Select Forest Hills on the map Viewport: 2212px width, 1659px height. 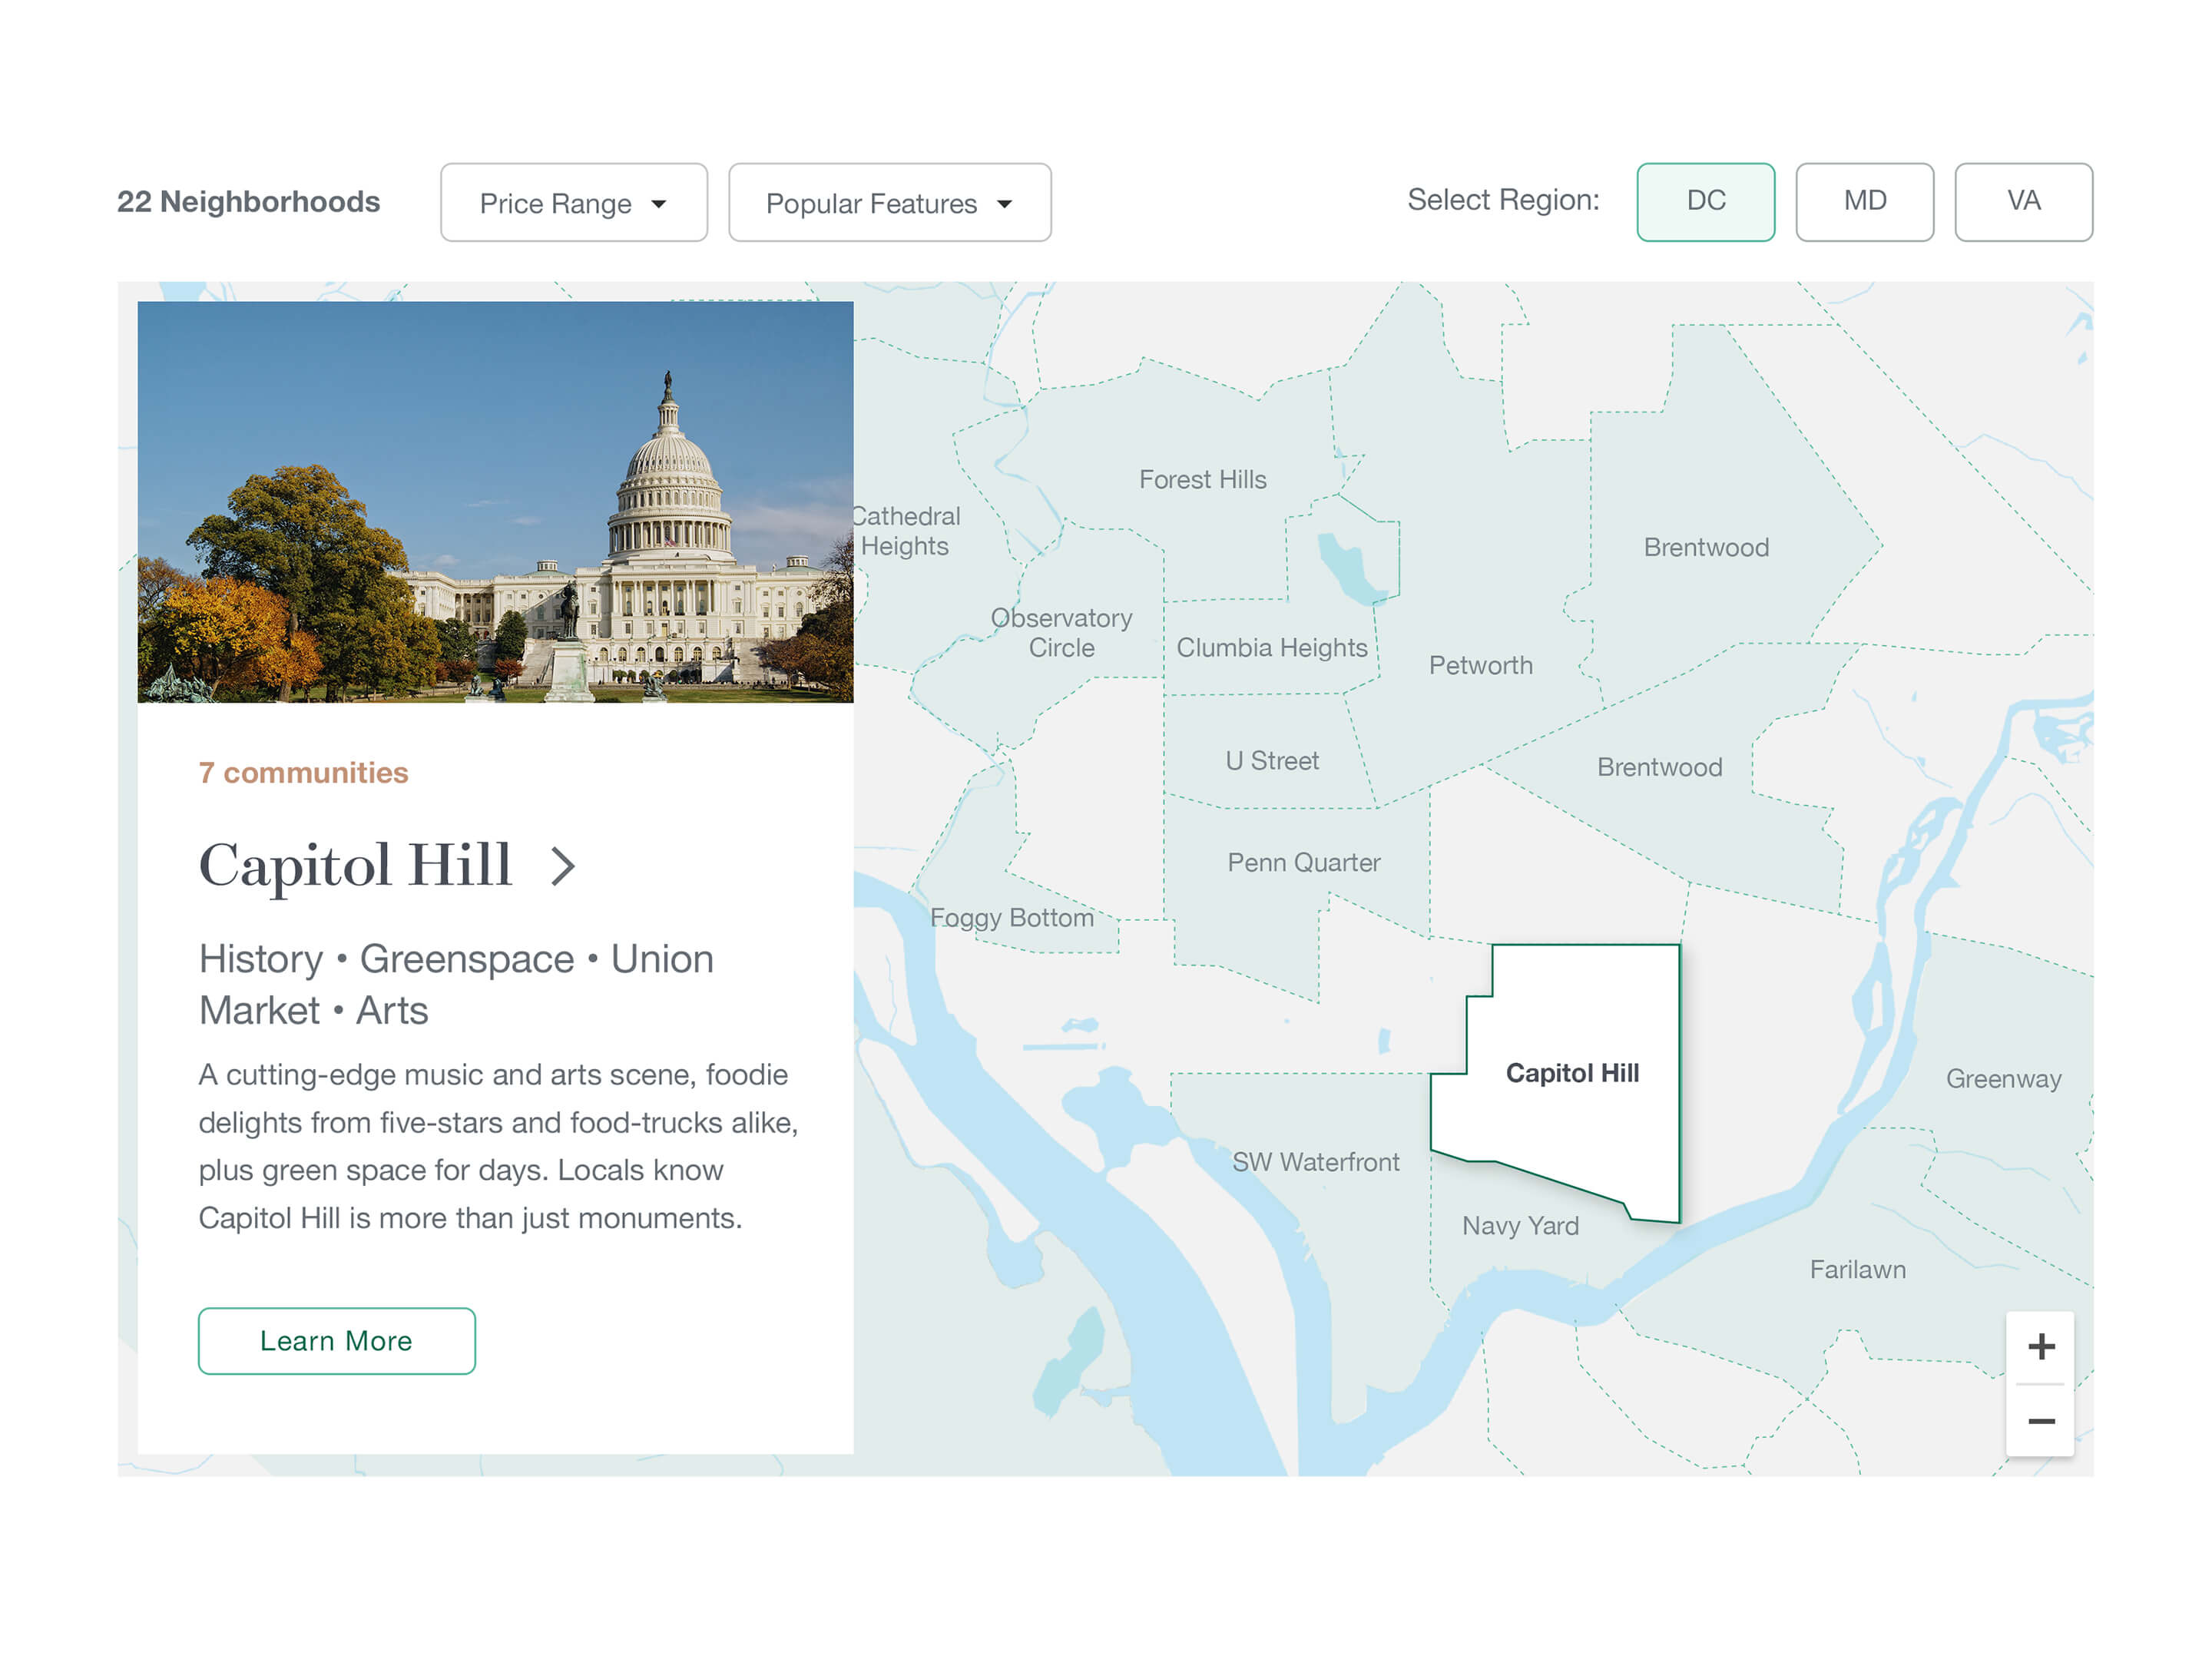1202,480
